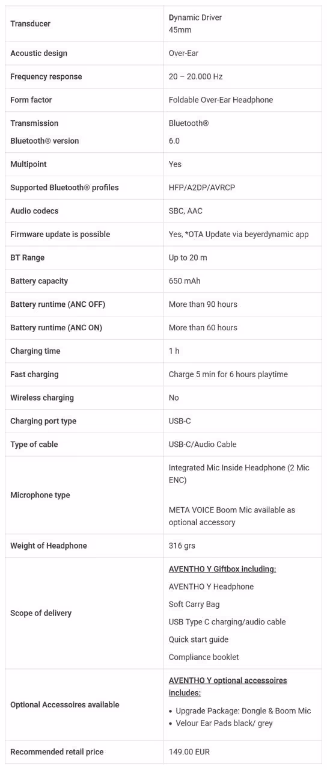Click the 'More than 90 hours' runtime
Screen dimensions: 327x770
point(203,304)
